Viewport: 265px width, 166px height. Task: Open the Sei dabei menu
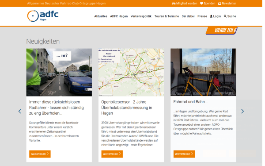(x=188, y=16)
